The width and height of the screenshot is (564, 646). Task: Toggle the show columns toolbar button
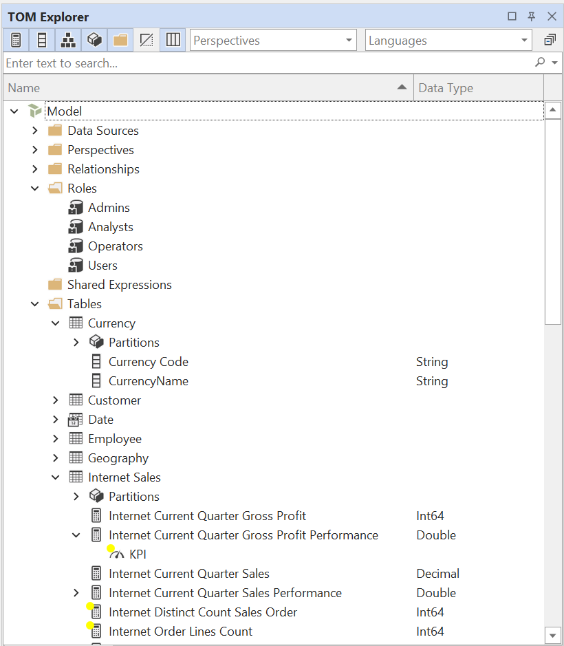(x=42, y=41)
